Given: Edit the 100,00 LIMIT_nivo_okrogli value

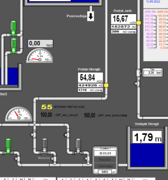Looking at the screenshot, I should (x=46, y=115).
